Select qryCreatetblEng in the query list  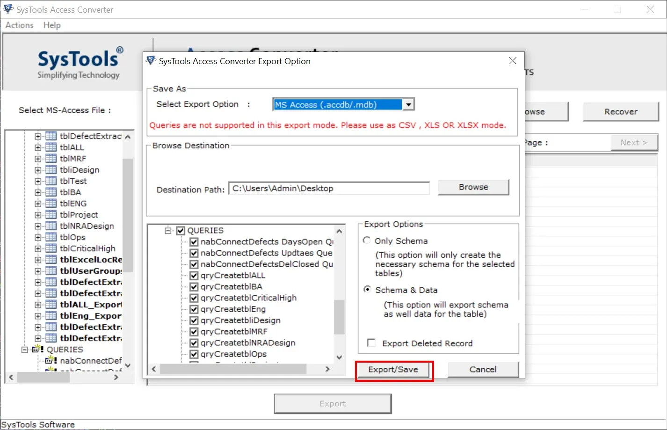tap(233, 309)
